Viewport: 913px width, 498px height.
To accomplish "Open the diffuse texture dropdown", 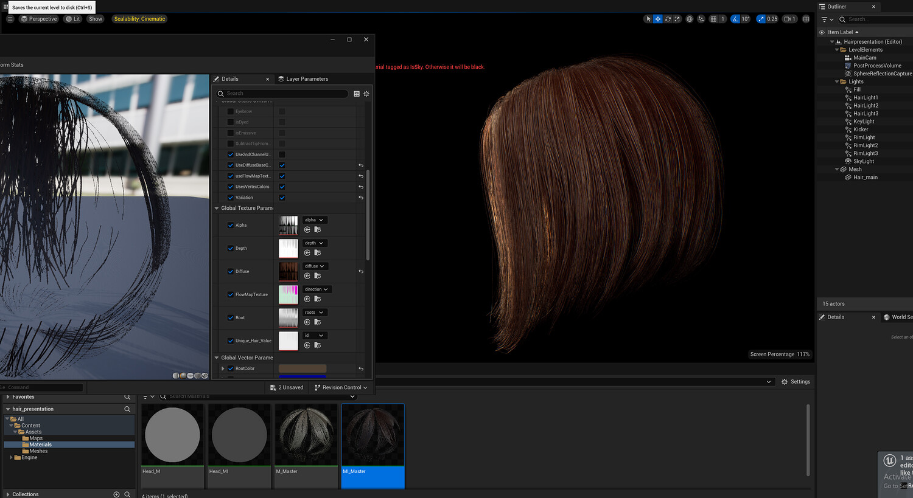I will (315, 266).
